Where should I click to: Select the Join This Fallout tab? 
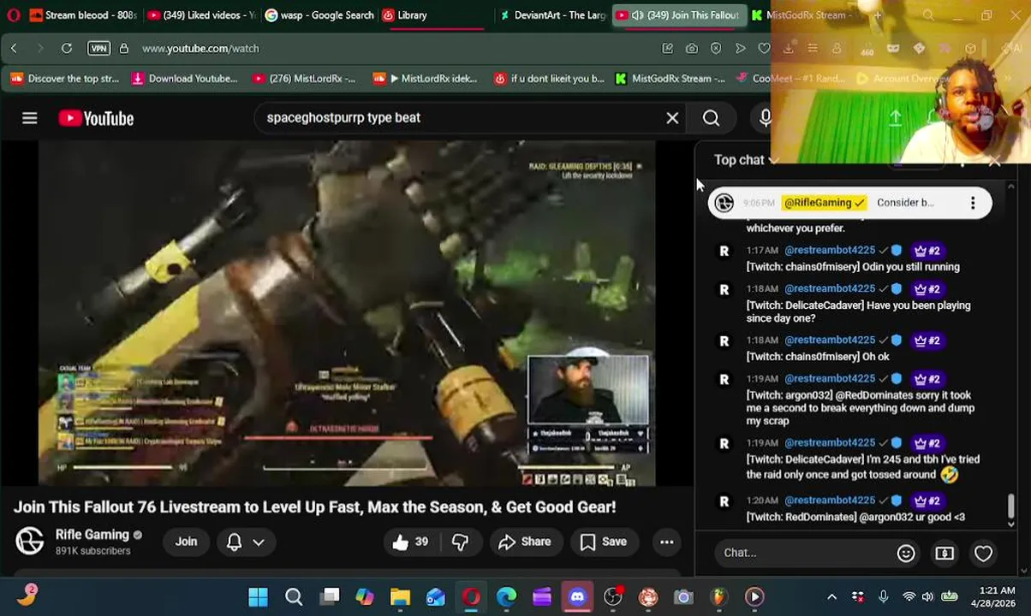(x=678, y=15)
